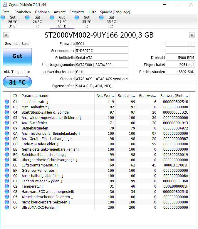Click status orb for wiederzugewiesener Sektoren row
Viewport: 198px width, 229px height.
tap(7, 117)
